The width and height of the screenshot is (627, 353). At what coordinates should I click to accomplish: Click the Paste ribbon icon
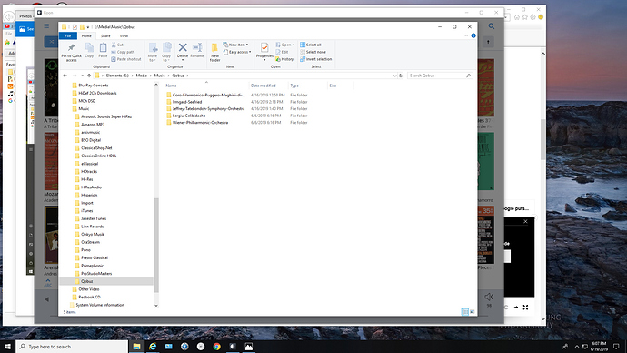point(103,51)
